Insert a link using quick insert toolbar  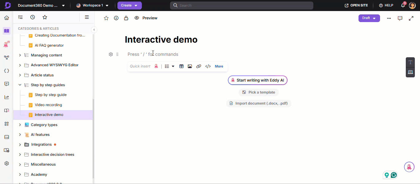199,66
